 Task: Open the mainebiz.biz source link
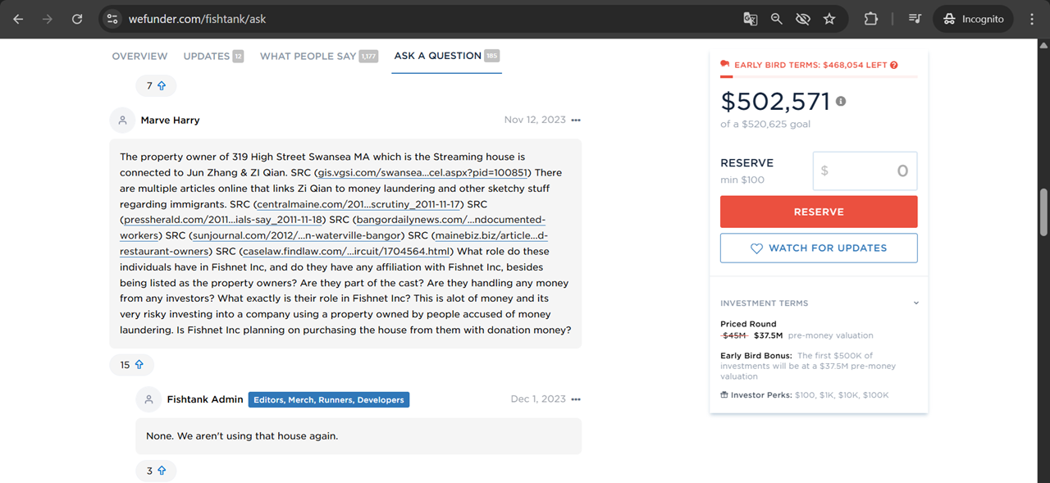[x=491, y=235]
